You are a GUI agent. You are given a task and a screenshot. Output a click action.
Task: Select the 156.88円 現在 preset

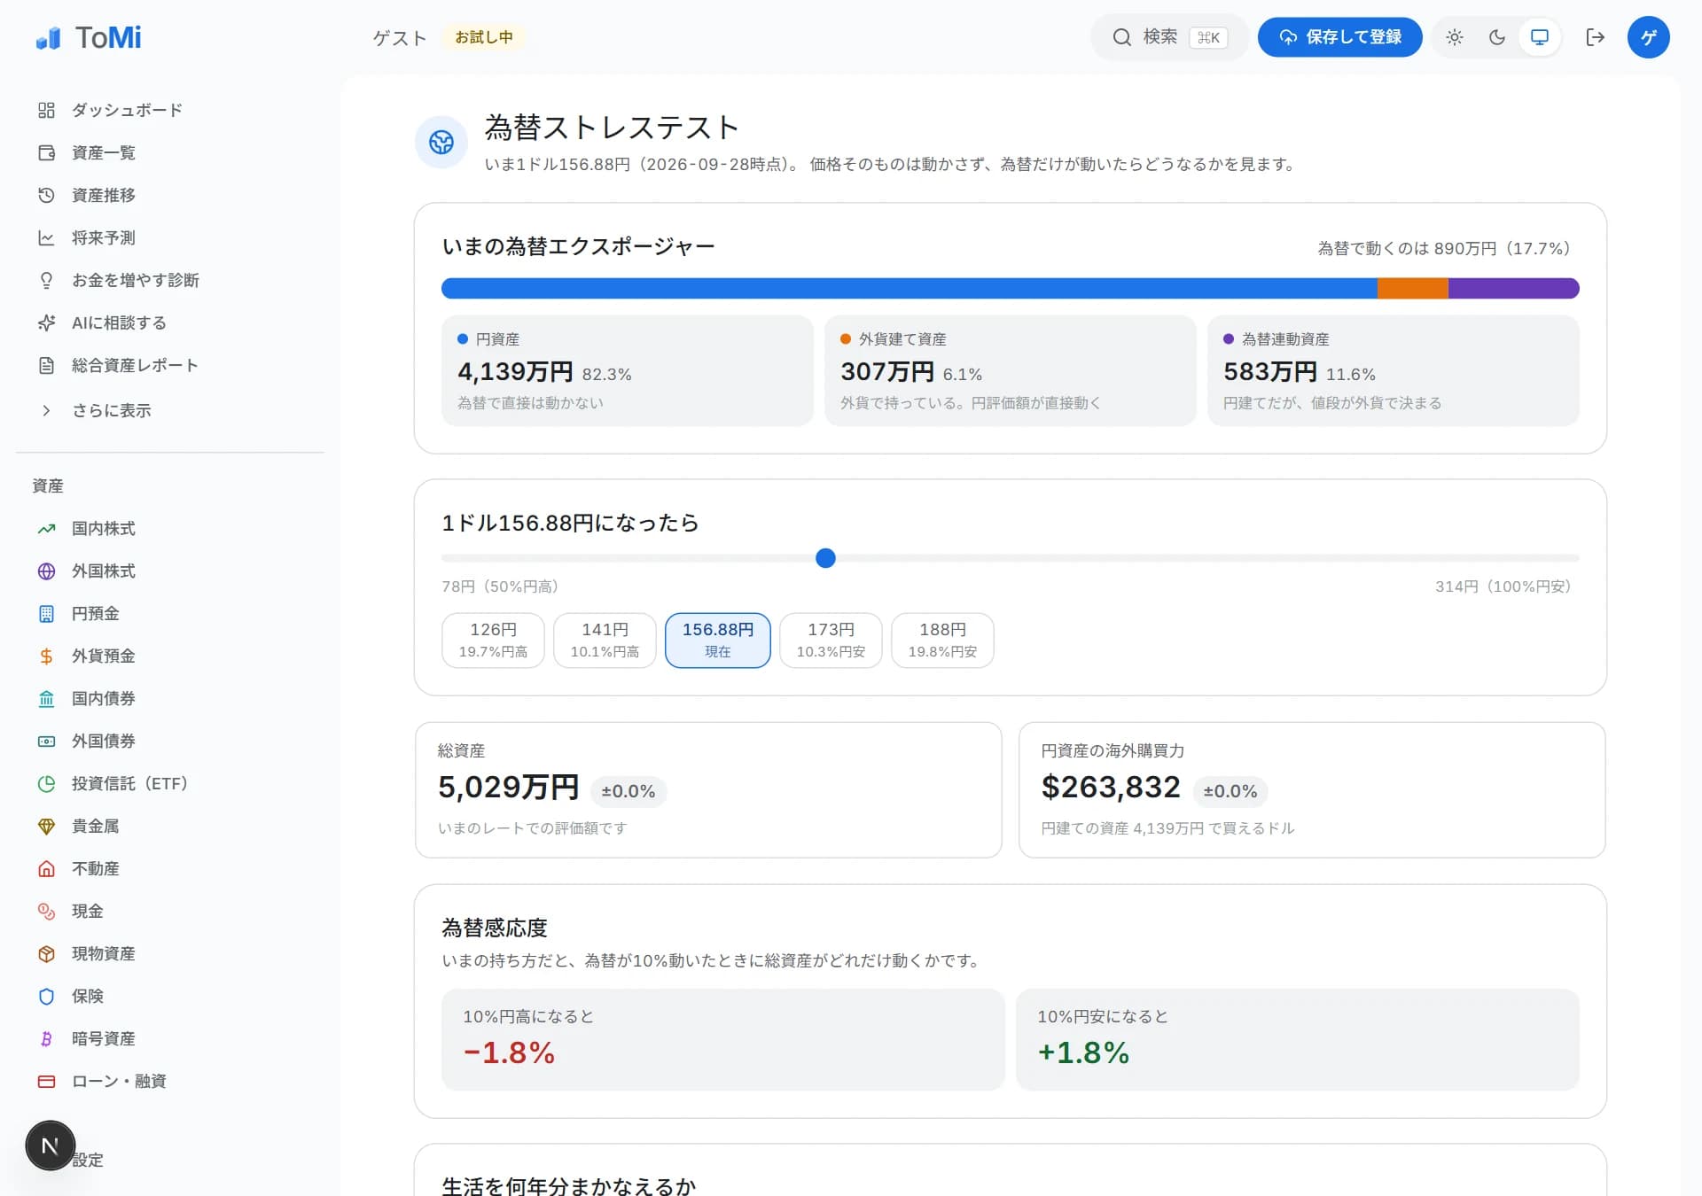(x=718, y=640)
